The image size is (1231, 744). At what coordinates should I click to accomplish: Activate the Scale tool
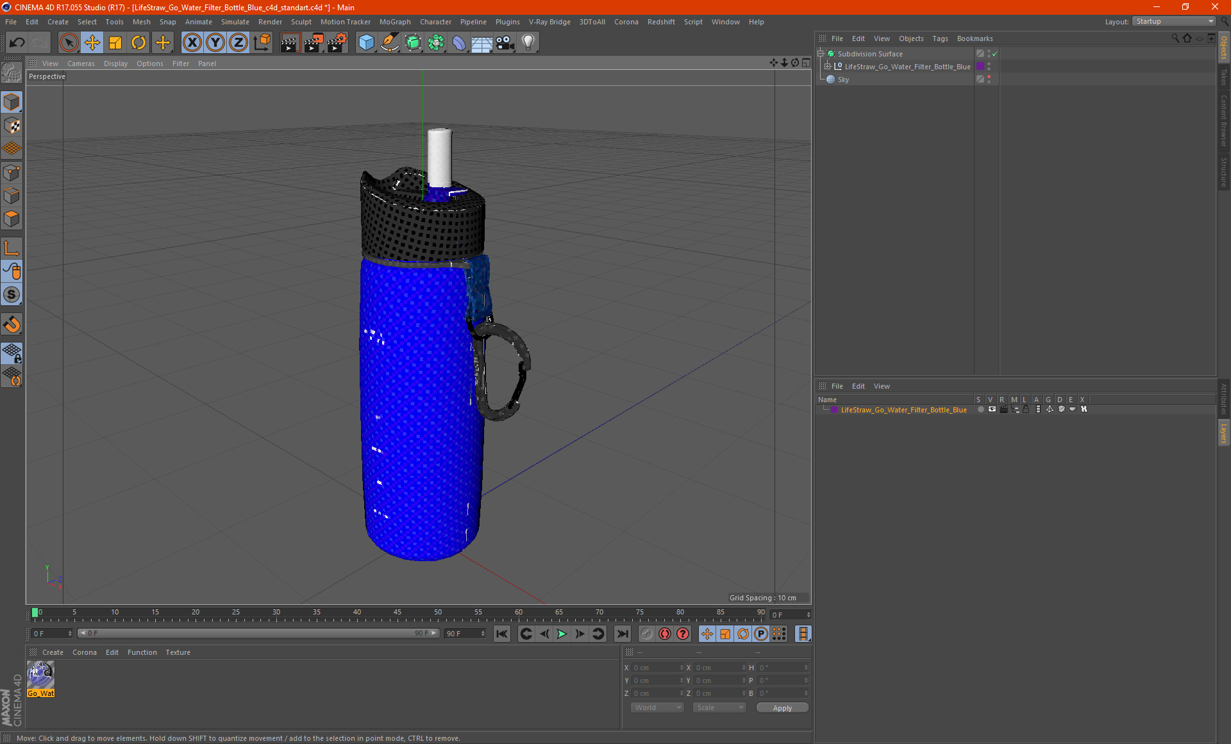pyautogui.click(x=115, y=43)
